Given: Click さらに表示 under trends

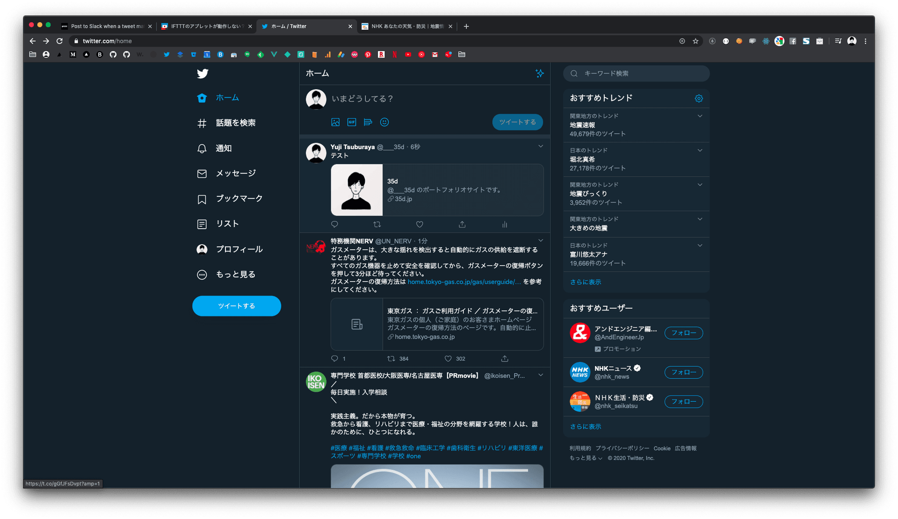Looking at the screenshot, I should [x=585, y=282].
